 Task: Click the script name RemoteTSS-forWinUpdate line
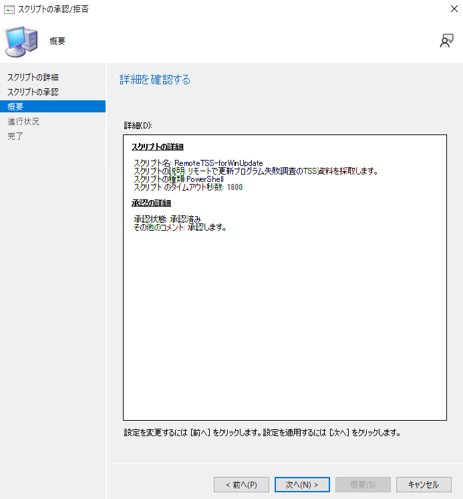coord(198,163)
